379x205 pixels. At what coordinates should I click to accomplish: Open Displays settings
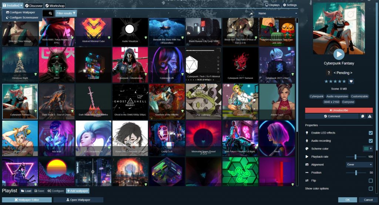click(272, 5)
